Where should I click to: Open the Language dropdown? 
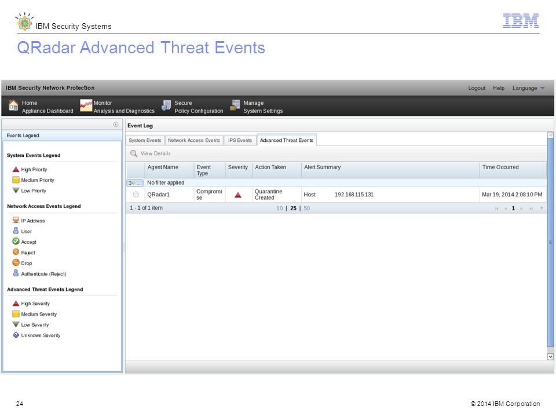click(x=528, y=88)
